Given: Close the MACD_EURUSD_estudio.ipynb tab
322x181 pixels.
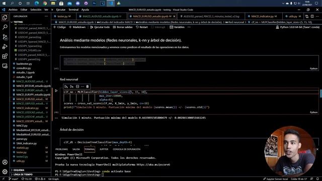Looking at the screenshot, I should [175, 16].
